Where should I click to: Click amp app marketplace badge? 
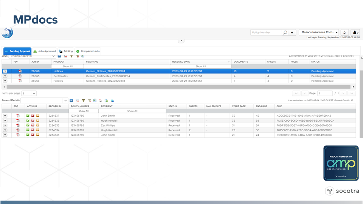(341, 163)
